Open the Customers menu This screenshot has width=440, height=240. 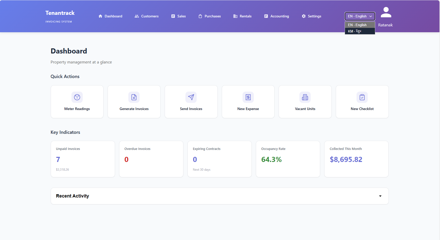[x=147, y=16]
